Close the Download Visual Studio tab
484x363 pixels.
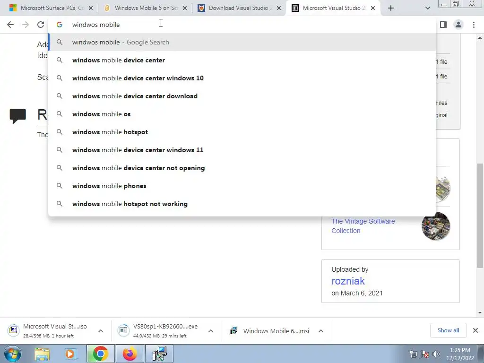pyautogui.click(x=279, y=9)
